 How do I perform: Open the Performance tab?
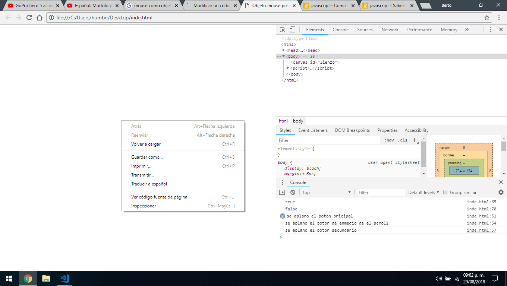point(419,30)
